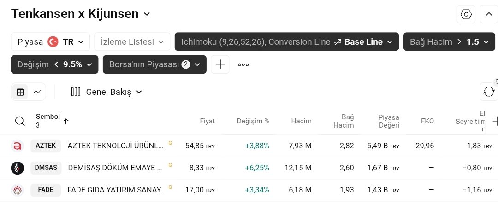
Task: Click the refresh results icon
Action: tap(489, 92)
